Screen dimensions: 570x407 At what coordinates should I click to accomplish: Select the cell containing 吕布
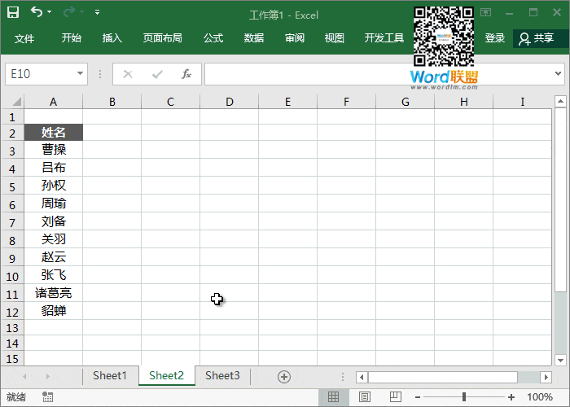pyautogui.click(x=54, y=167)
